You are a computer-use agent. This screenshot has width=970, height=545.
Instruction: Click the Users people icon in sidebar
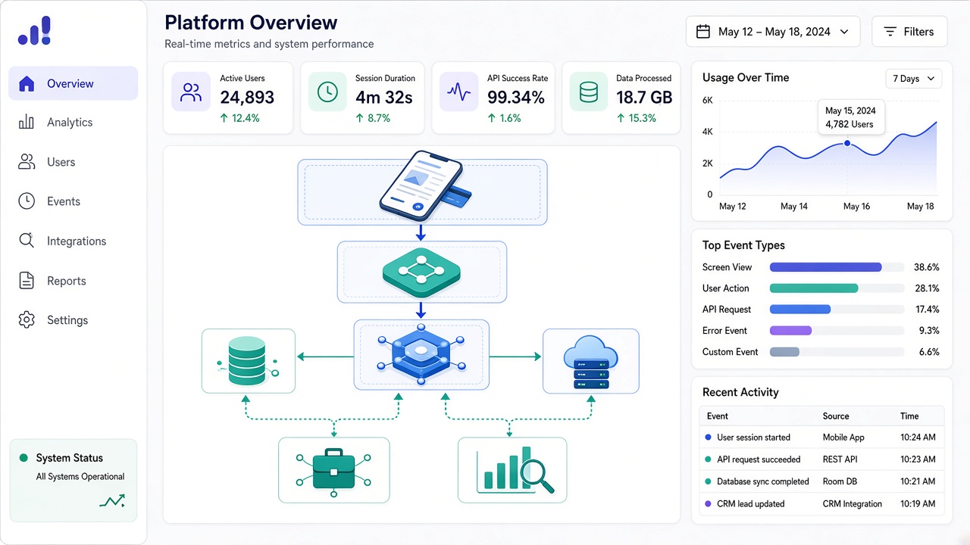[x=27, y=162]
